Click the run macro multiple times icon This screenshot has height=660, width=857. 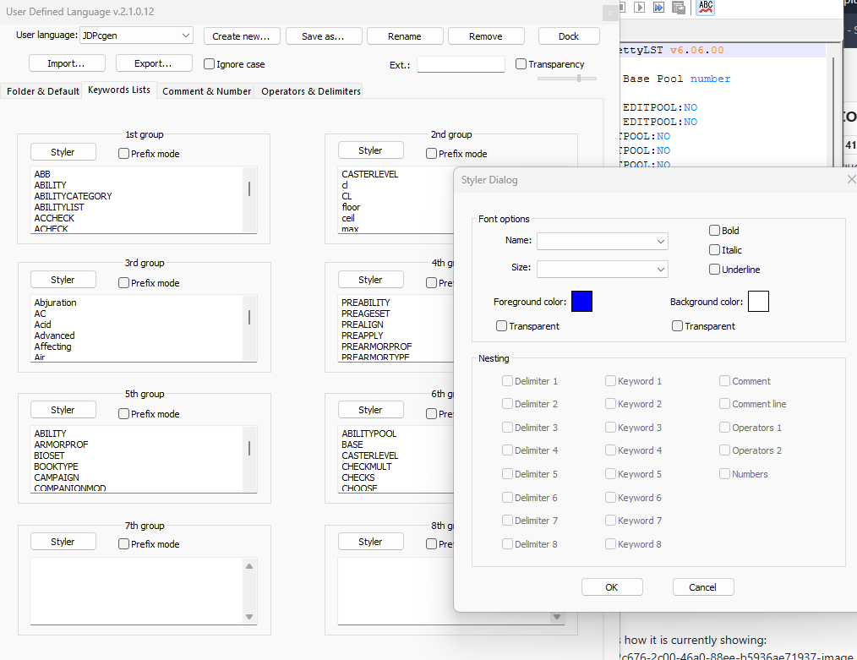(659, 7)
